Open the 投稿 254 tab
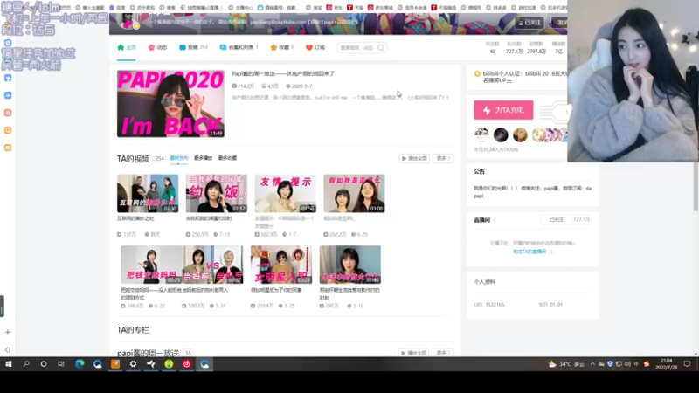 (193, 47)
